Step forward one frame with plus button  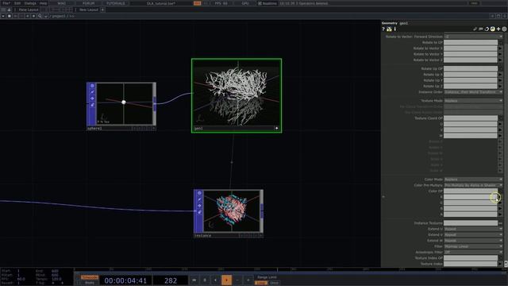pos(248,280)
